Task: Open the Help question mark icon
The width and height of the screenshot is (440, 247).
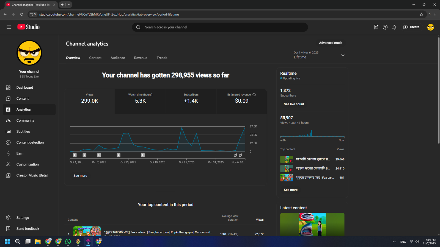Action: 385,27
